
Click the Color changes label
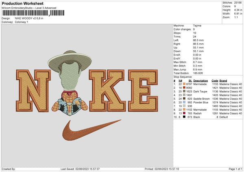(x=182, y=29)
